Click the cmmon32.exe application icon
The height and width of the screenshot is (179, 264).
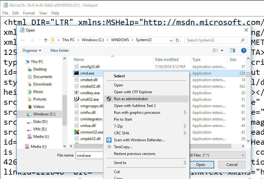tap(77, 132)
